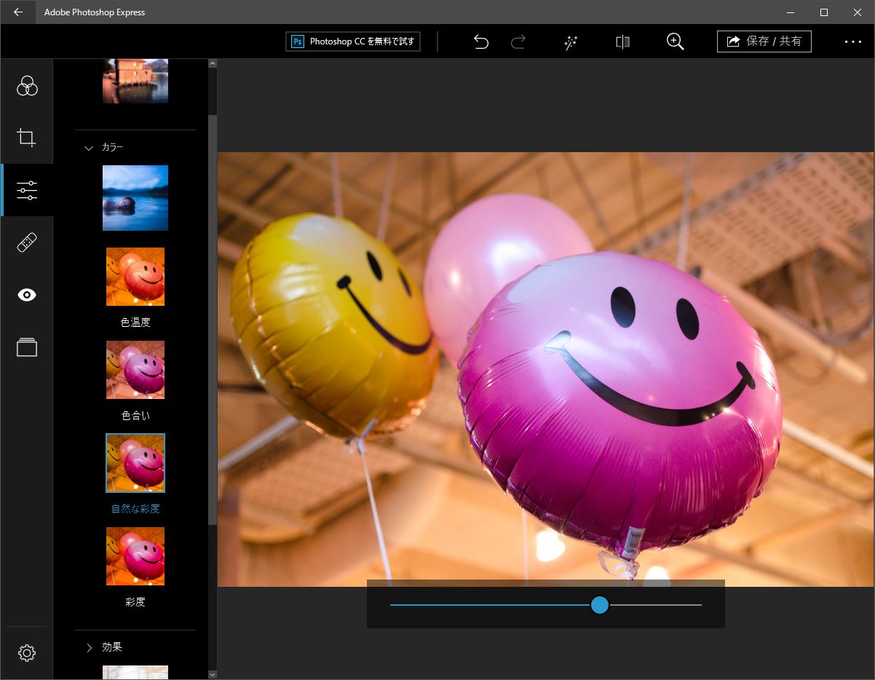The image size is (875, 680).
Task: Open the Borders panel icon
Action: click(x=27, y=347)
